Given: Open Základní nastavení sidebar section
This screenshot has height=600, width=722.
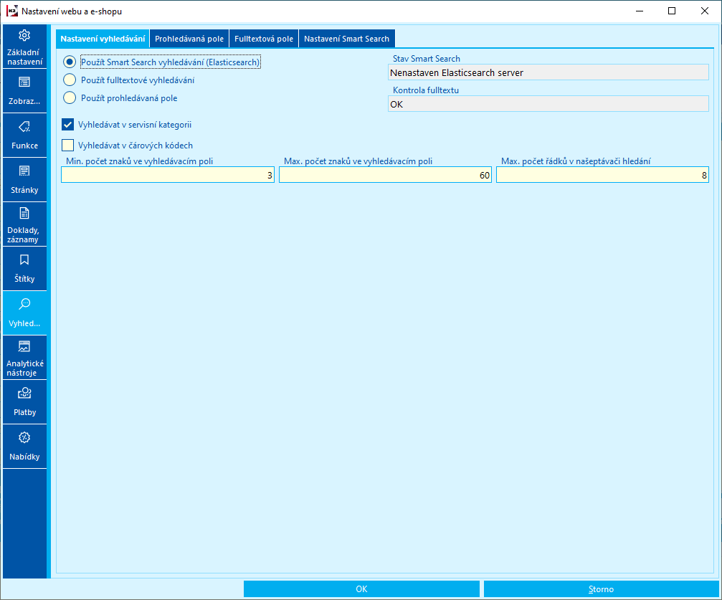Looking at the screenshot, I should [x=24, y=47].
